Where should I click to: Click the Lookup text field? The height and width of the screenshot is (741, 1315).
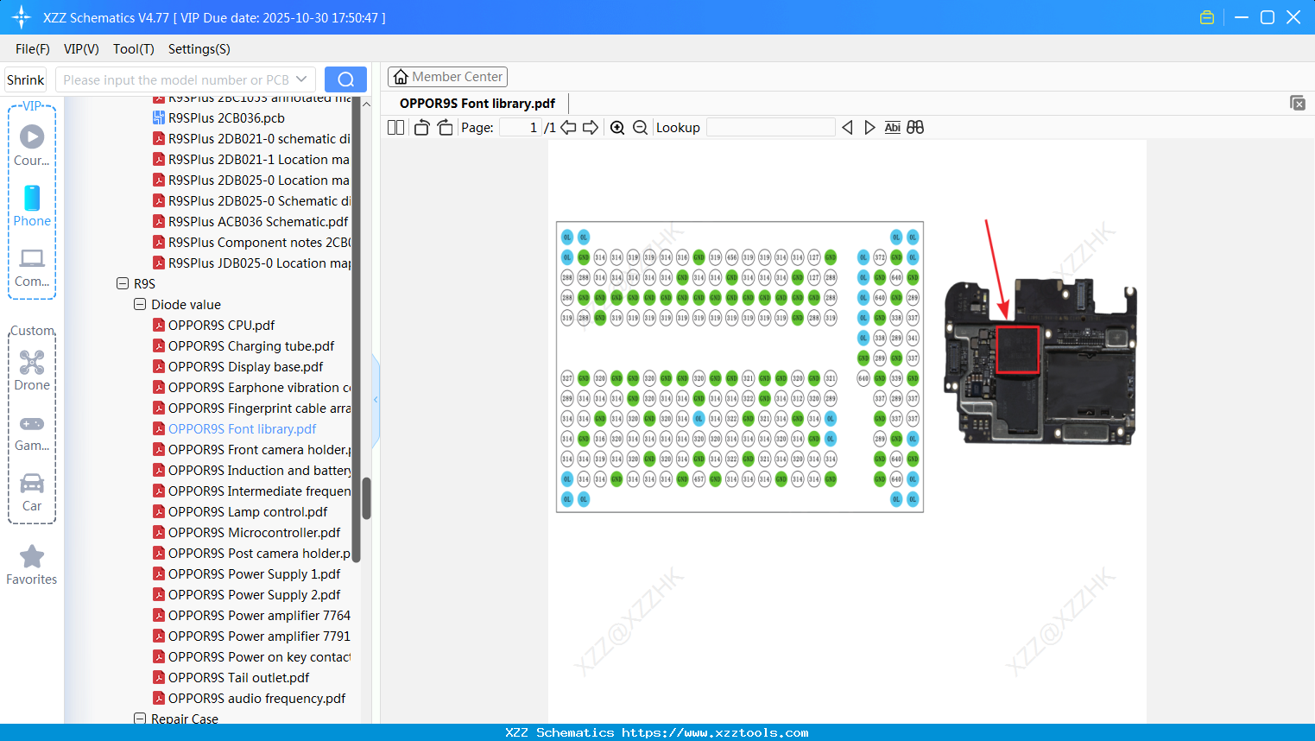771,128
